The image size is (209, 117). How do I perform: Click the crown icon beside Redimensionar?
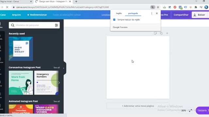coord(28,15)
